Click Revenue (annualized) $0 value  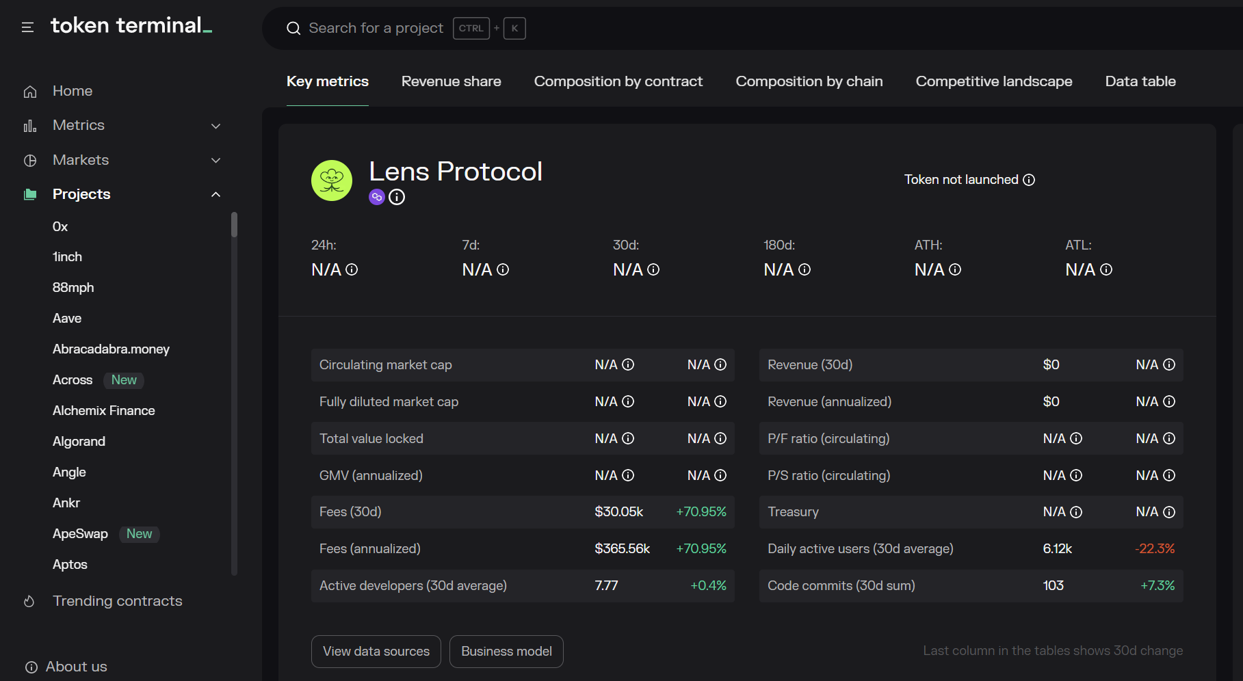tap(1051, 401)
